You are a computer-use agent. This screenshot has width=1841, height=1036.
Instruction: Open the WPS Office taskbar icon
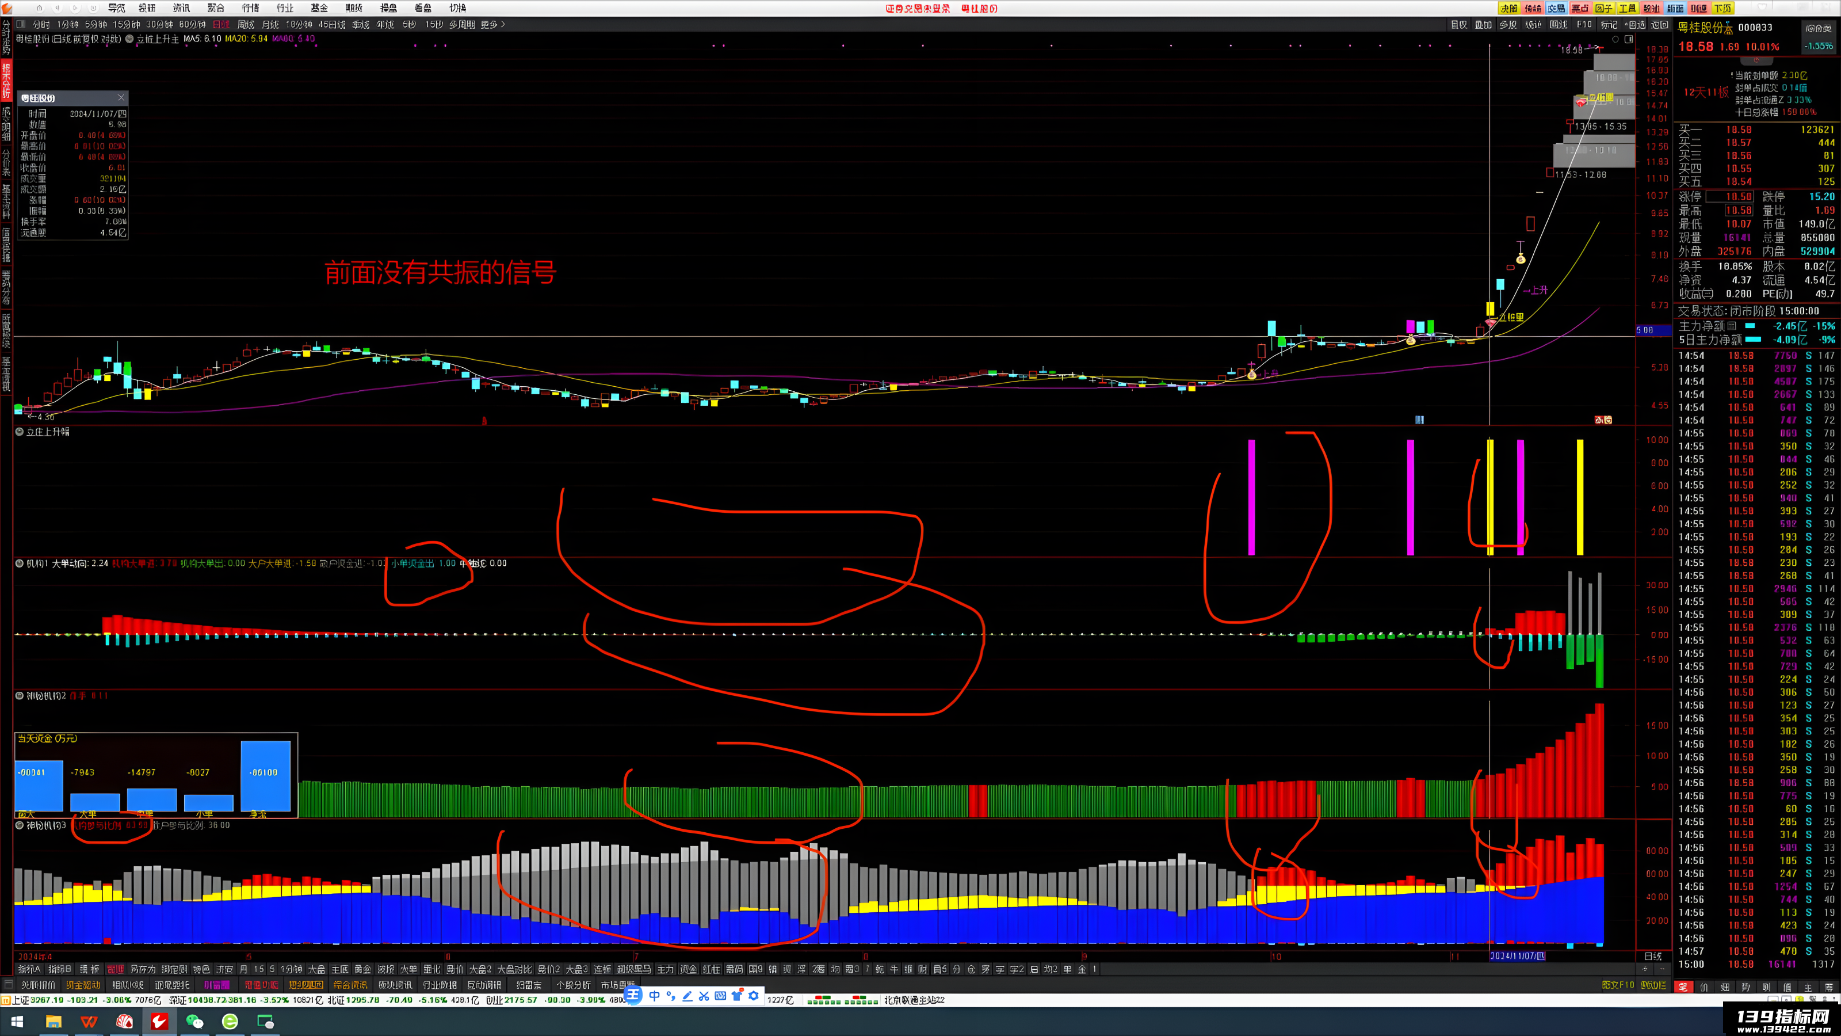[x=89, y=1022]
